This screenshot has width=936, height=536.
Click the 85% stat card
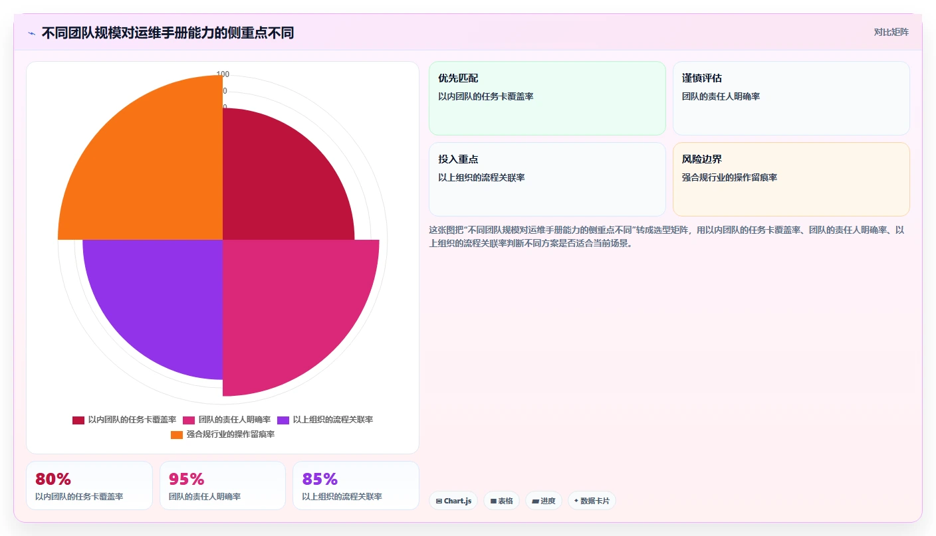(356, 486)
